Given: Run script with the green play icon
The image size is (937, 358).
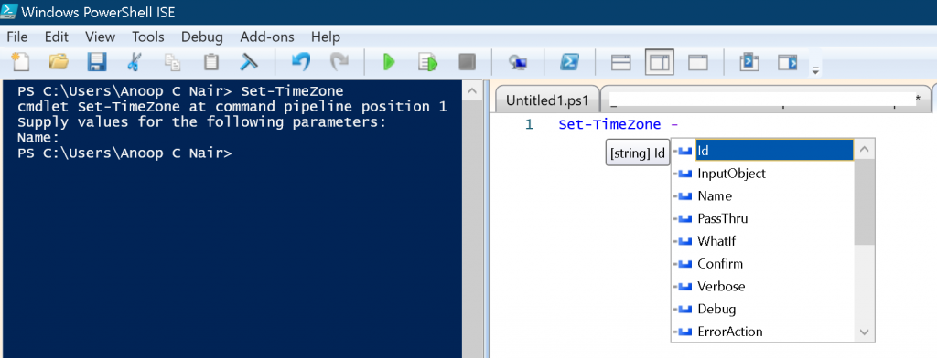Looking at the screenshot, I should 390,61.
